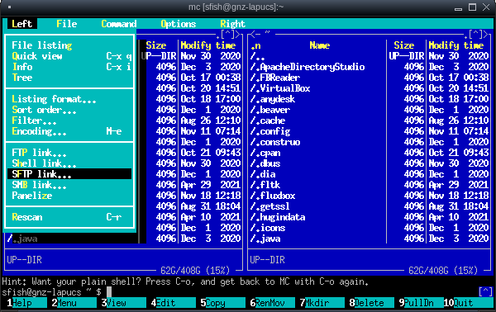Select /.beaver directory in right panel
Screen dimensions: 496x312
(317, 110)
